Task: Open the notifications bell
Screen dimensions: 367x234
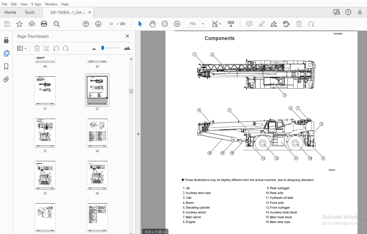Action: [x=360, y=12]
